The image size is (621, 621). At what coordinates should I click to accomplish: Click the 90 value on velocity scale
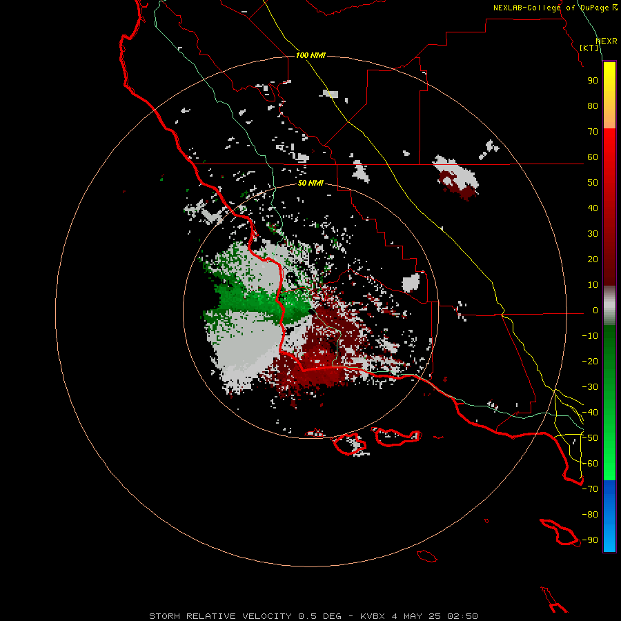coord(593,81)
